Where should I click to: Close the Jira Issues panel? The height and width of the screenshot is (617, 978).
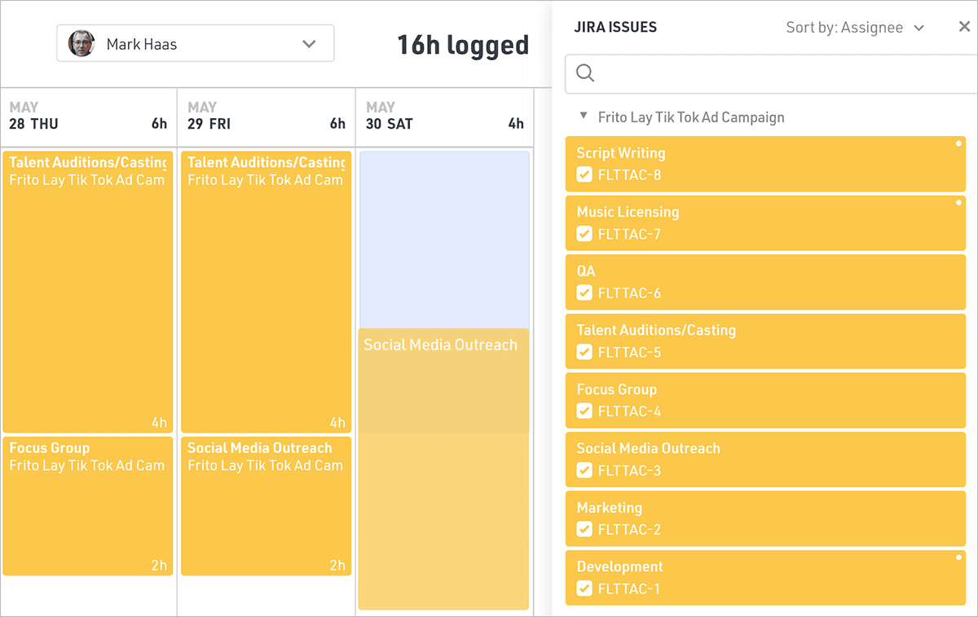point(964,27)
